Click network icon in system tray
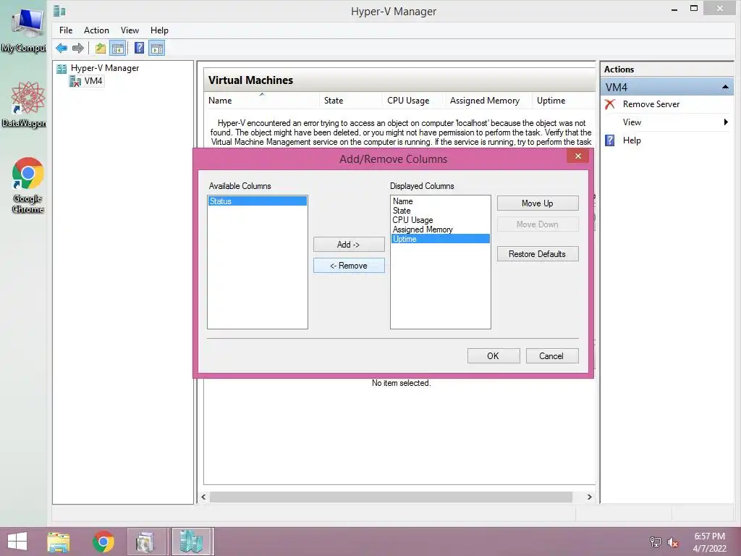Viewport: 741px width, 556px height. [x=656, y=542]
